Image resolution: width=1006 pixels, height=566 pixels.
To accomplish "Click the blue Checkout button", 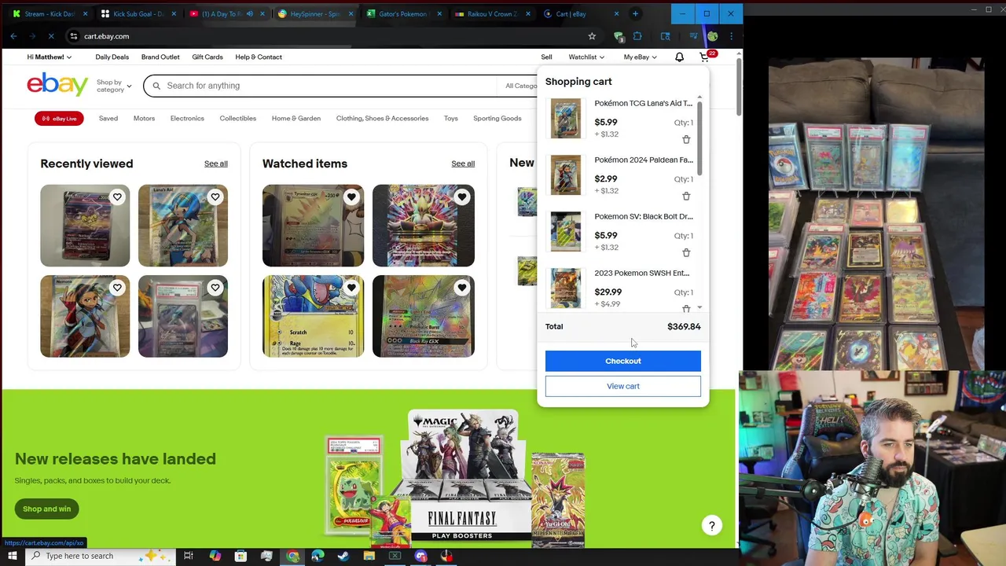I will coord(623,361).
